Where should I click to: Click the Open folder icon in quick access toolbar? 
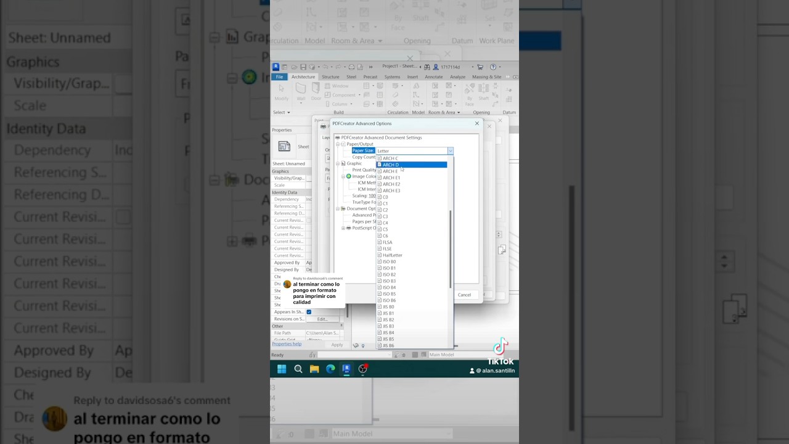click(x=295, y=67)
